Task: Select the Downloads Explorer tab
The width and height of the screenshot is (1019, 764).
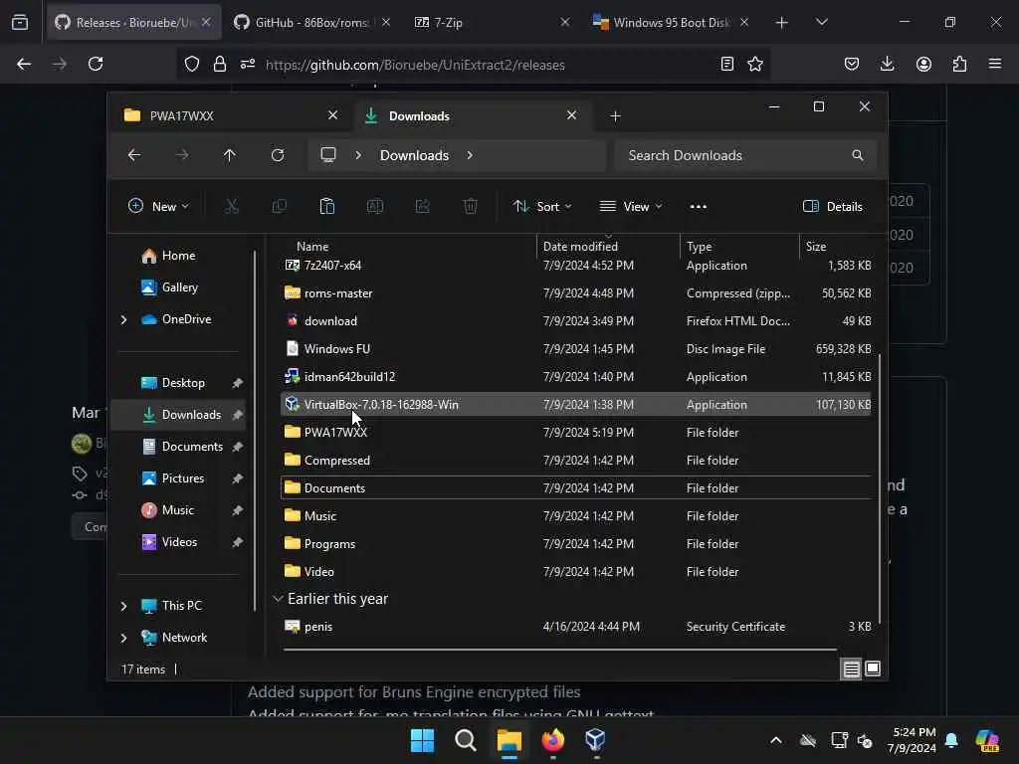Action: click(x=473, y=115)
